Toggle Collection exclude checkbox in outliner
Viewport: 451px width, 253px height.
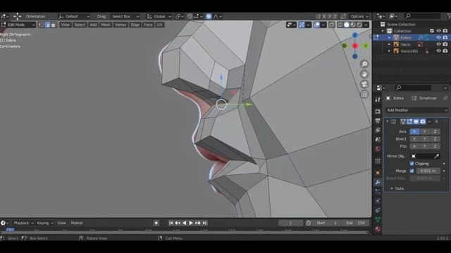point(432,31)
